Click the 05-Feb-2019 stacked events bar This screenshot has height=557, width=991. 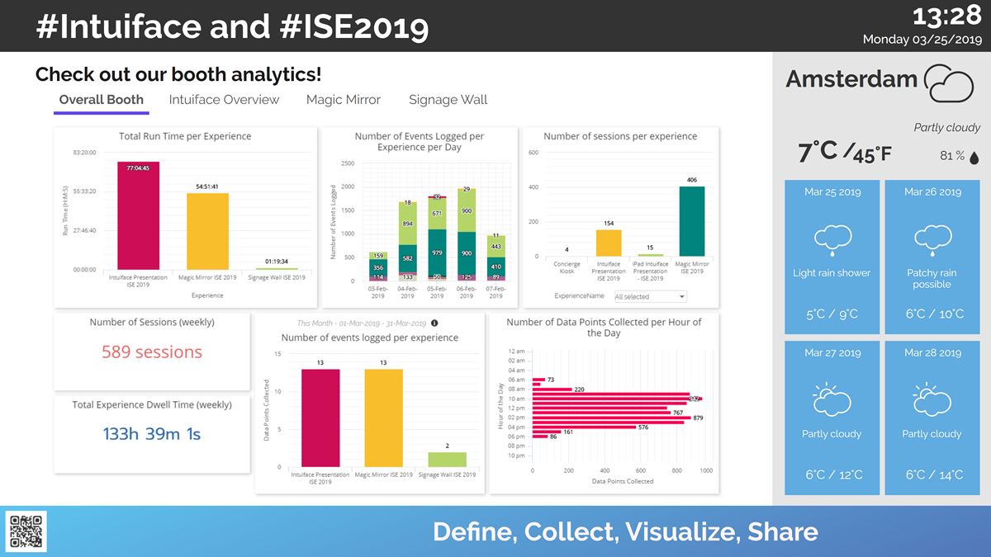[x=438, y=238]
